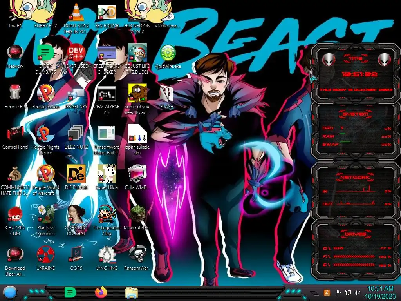The height and width of the screenshot is (301, 401).
Task: Launch Firefox from the taskbar
Action: (101, 292)
